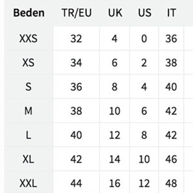Click the XL size row label
This screenshot has height=193, width=193.
click(x=28, y=159)
